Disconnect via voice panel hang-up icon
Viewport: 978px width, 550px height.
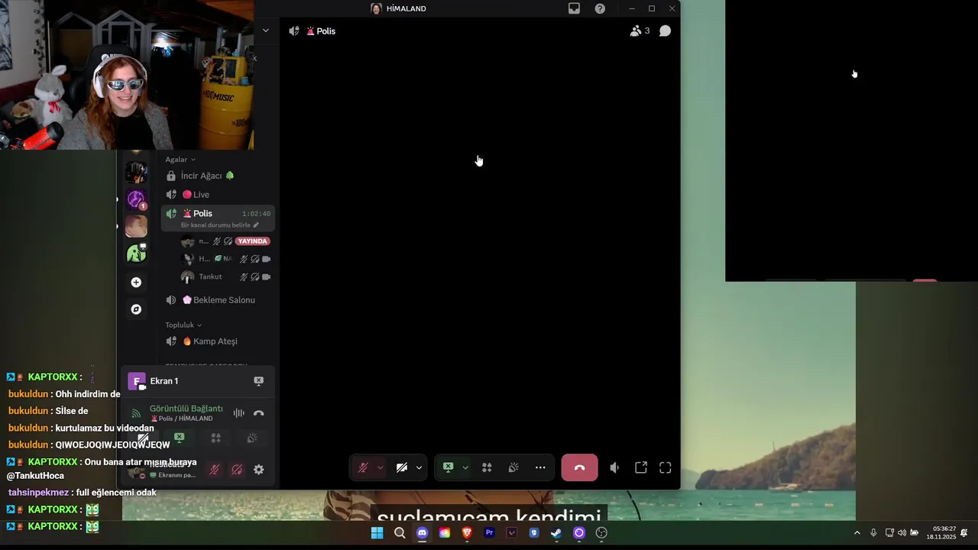[x=258, y=413]
